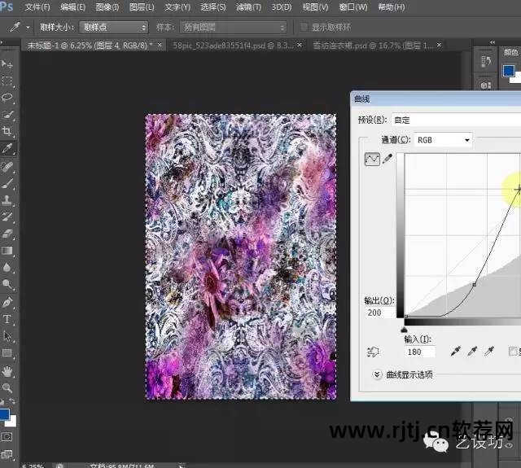Click the blue swatch in 颜色 panel
The height and width of the screenshot is (468, 521).
(x=509, y=71)
